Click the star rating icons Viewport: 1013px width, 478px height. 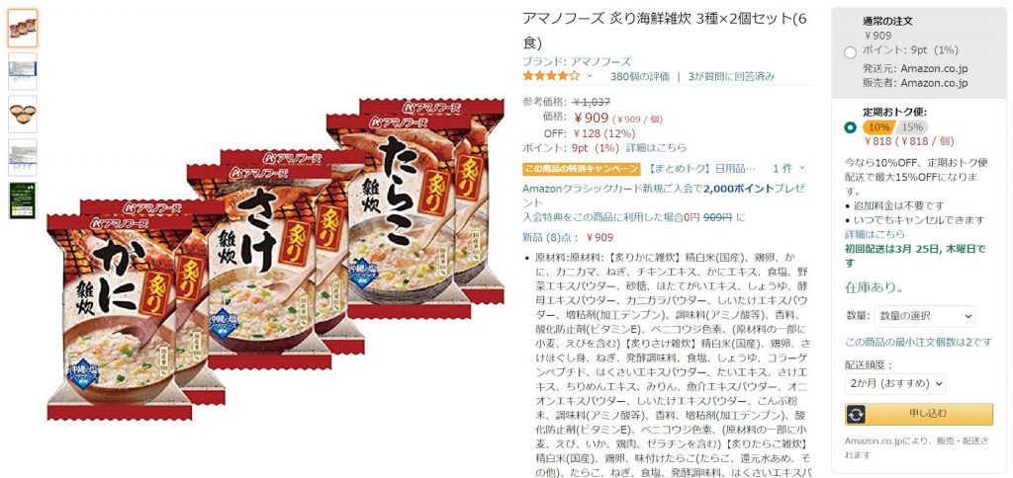pos(551,76)
